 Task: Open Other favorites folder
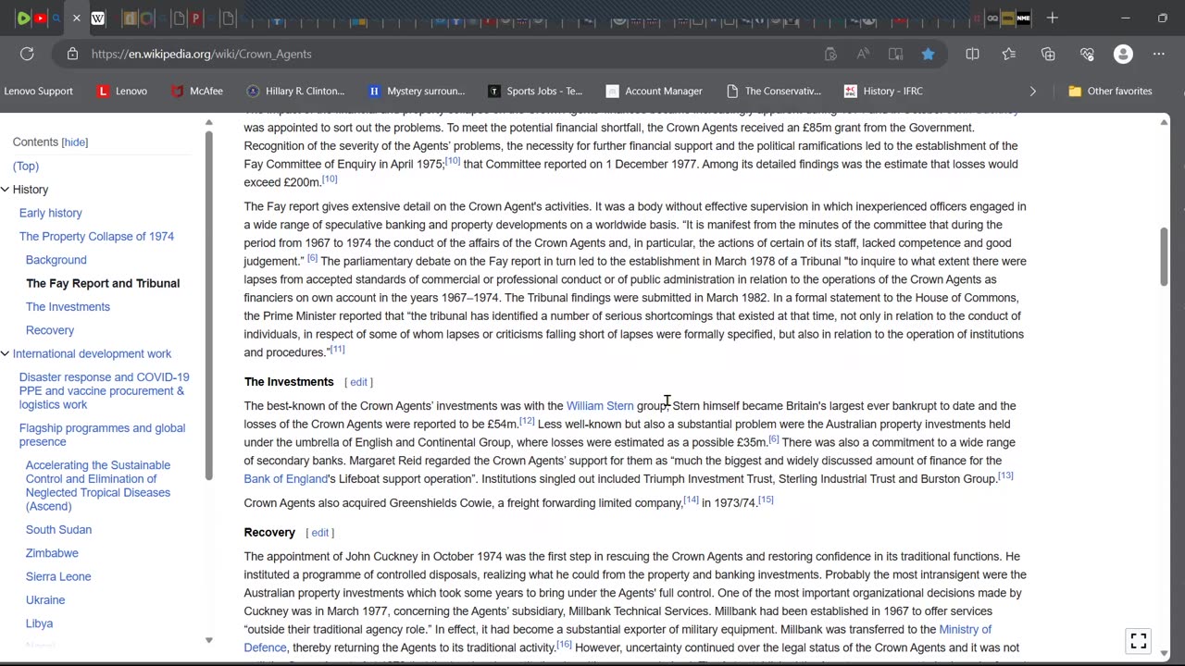[x=1110, y=91]
